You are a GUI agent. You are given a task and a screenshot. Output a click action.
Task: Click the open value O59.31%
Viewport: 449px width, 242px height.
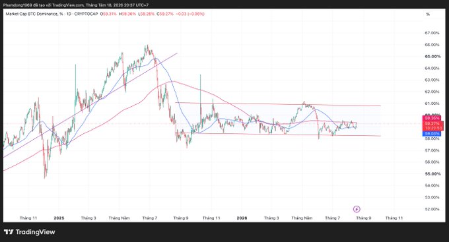(108, 14)
